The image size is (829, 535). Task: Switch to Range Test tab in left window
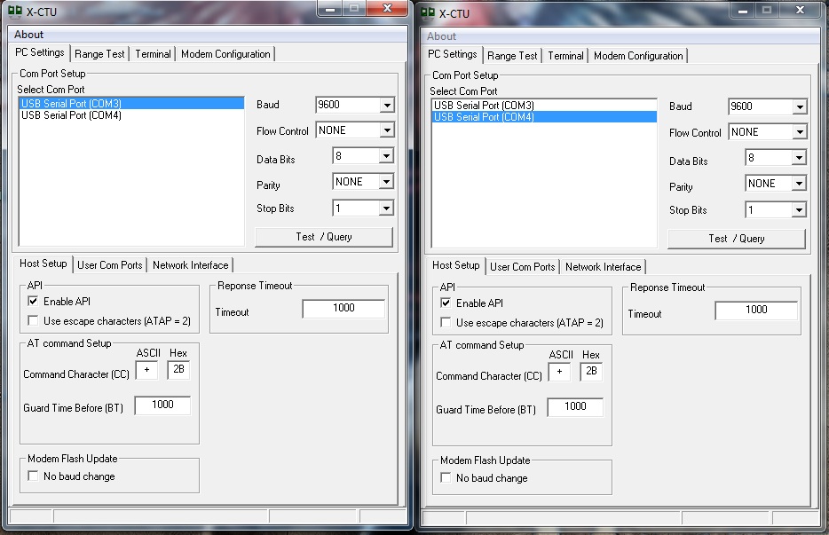click(99, 54)
